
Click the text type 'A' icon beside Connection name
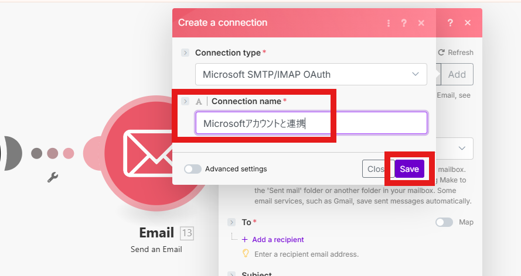click(199, 101)
